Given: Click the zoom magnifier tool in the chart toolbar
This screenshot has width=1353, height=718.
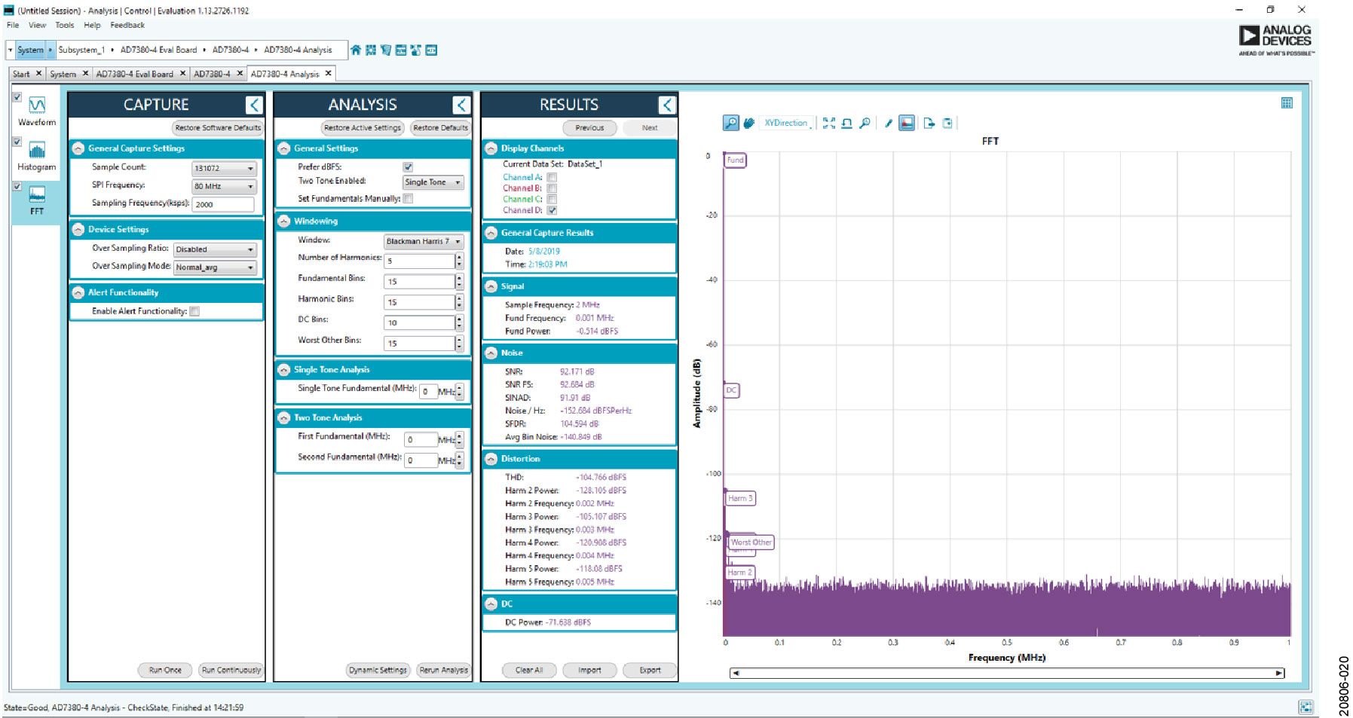Looking at the screenshot, I should 730,123.
